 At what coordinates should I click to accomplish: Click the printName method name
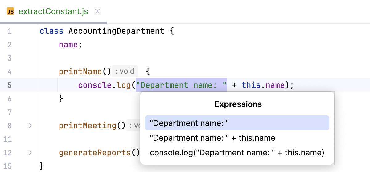[80, 72]
